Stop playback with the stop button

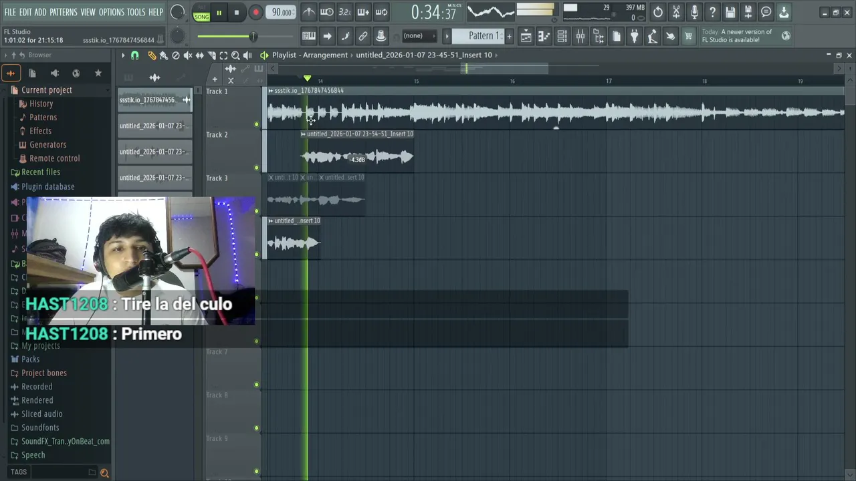[237, 13]
